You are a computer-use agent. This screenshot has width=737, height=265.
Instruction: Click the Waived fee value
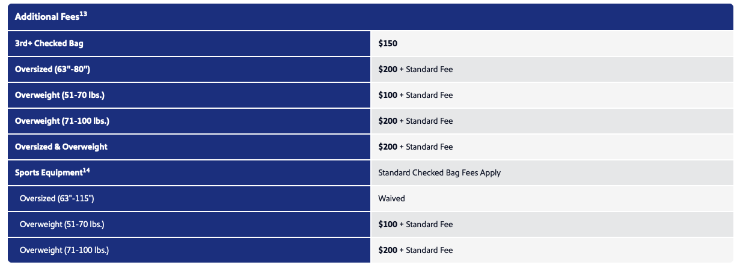point(391,199)
